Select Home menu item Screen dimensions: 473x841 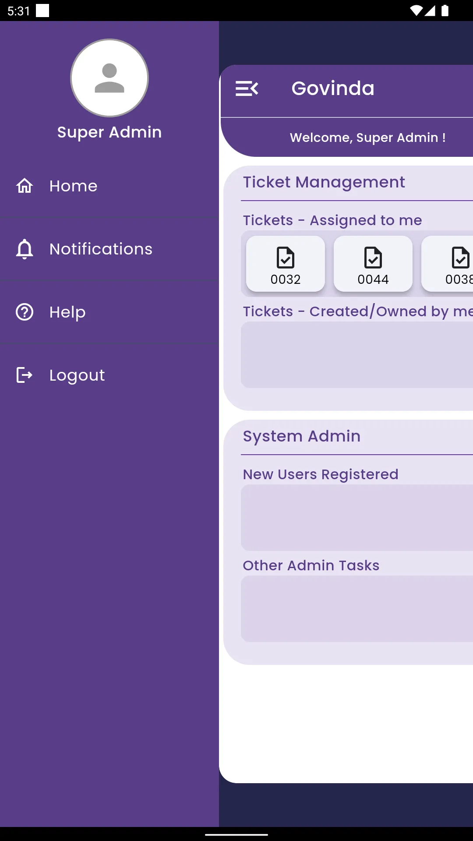pos(109,186)
